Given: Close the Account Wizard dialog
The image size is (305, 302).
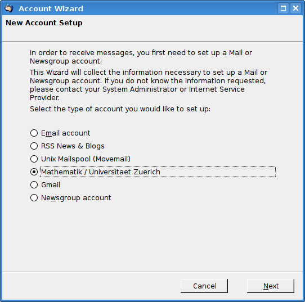Looking at the screenshot, I should (x=295, y=8).
